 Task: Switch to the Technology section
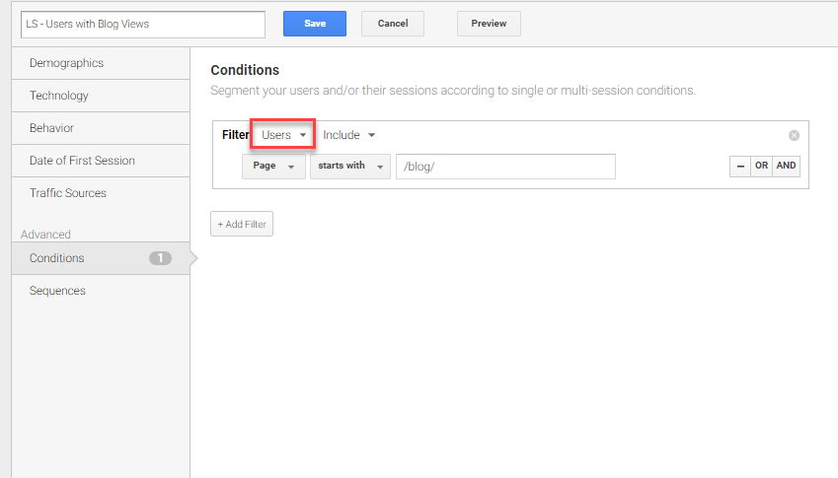tap(59, 96)
